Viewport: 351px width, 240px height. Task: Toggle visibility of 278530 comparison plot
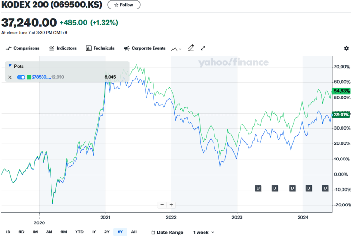tap(21, 77)
